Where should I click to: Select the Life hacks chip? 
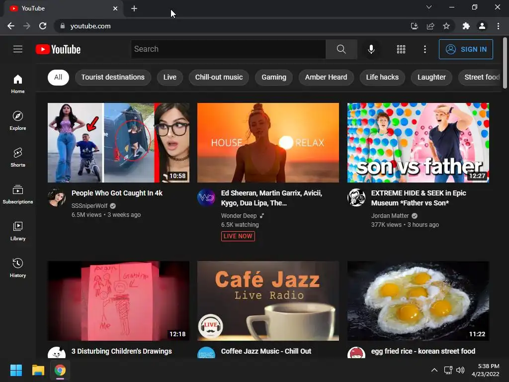click(x=382, y=77)
